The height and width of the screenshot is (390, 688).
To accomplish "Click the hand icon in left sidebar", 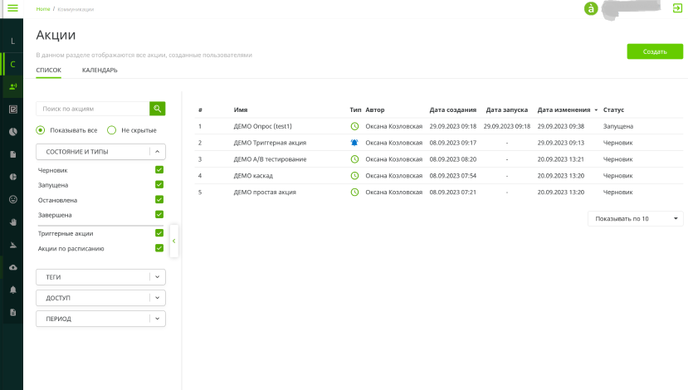I will pos(12,222).
